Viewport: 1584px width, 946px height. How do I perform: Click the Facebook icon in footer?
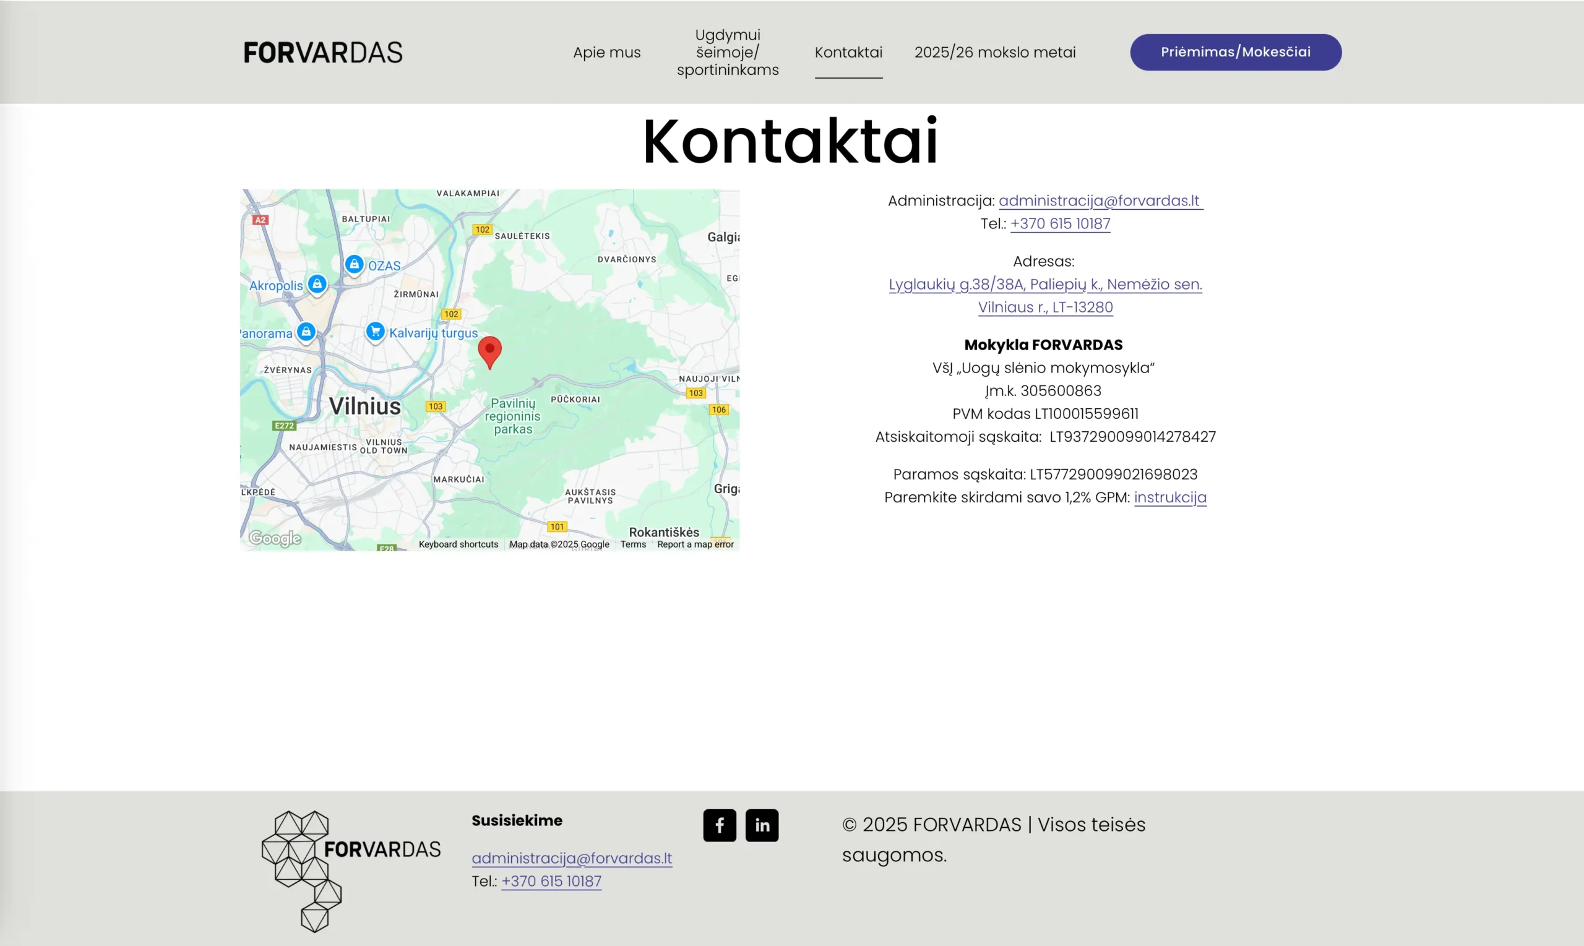[x=719, y=825]
